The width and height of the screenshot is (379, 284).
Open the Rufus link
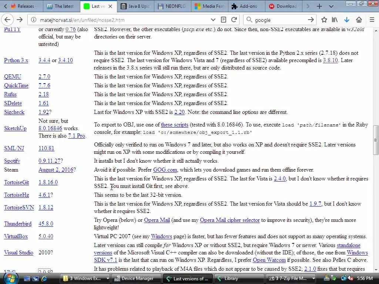pos(10,94)
